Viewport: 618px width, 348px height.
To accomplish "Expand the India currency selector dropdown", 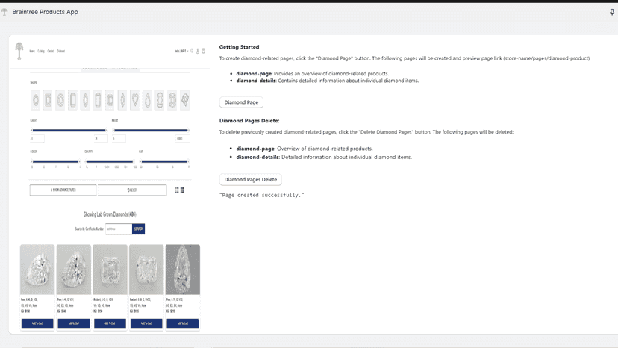I will [181, 51].
